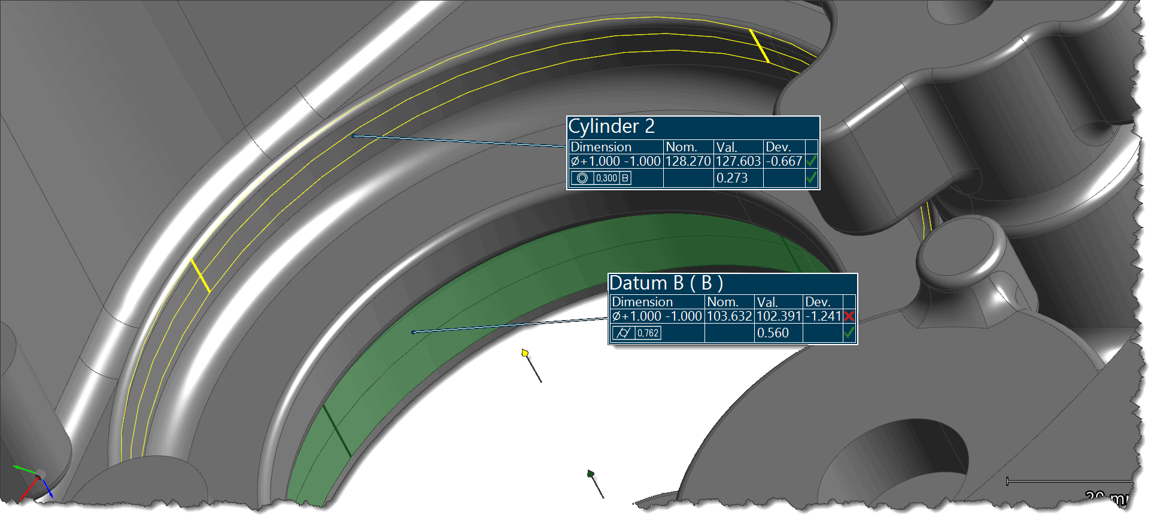Viewport: 1157px width, 524px height.
Task: Click the Dimension header in Cylinder 2 table
Action: coord(600,147)
